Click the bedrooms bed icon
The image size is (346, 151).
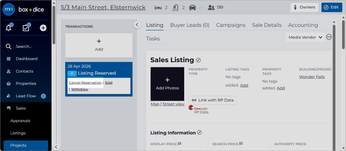(x=158, y=8)
